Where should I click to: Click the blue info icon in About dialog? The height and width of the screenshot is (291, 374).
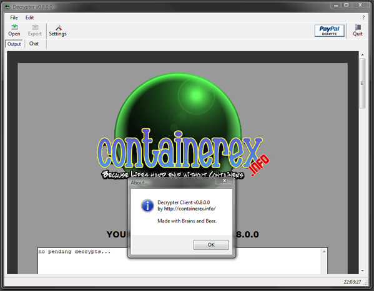(147, 206)
